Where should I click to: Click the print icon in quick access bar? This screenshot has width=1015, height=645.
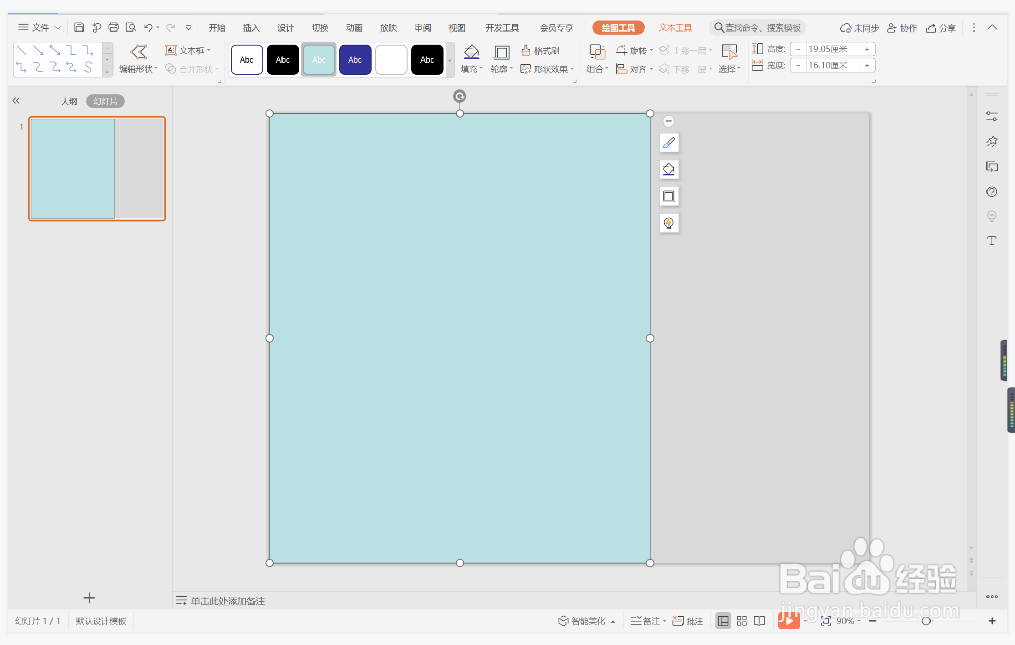pos(114,27)
